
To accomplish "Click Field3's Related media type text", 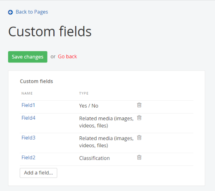I will (106, 142).
